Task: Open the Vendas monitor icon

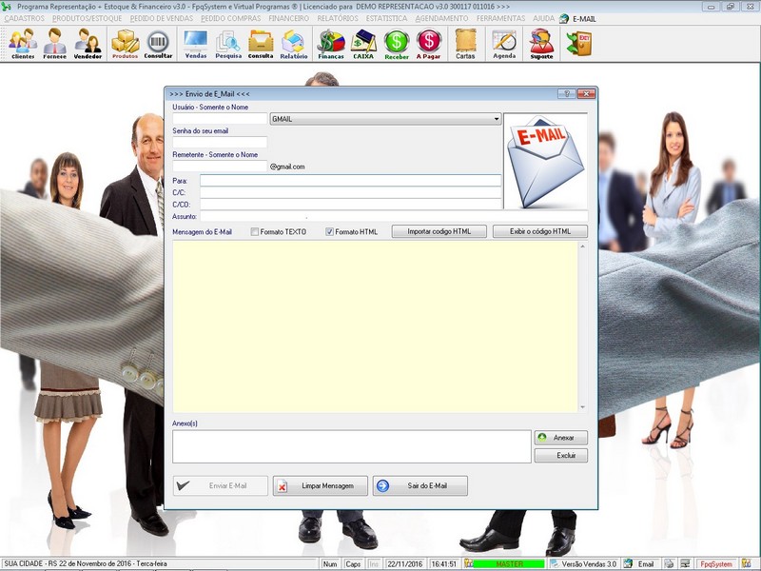Action: coord(196,44)
